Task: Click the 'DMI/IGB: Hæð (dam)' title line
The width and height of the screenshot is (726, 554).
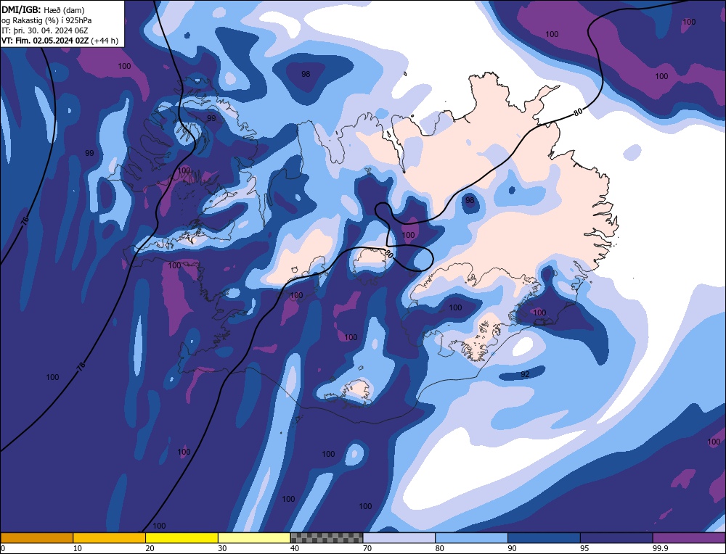Action: click(43, 9)
